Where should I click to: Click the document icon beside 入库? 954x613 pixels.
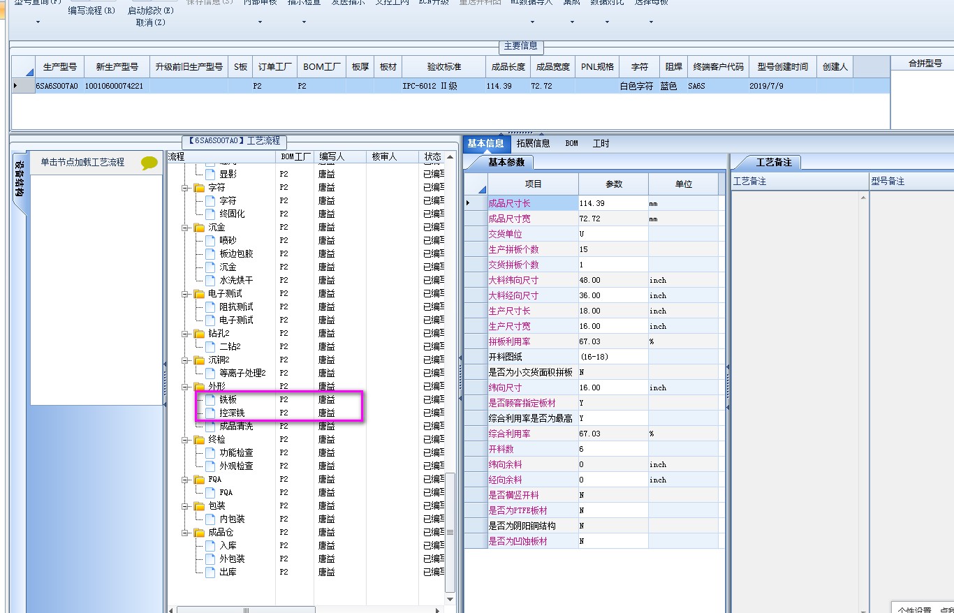(211, 545)
